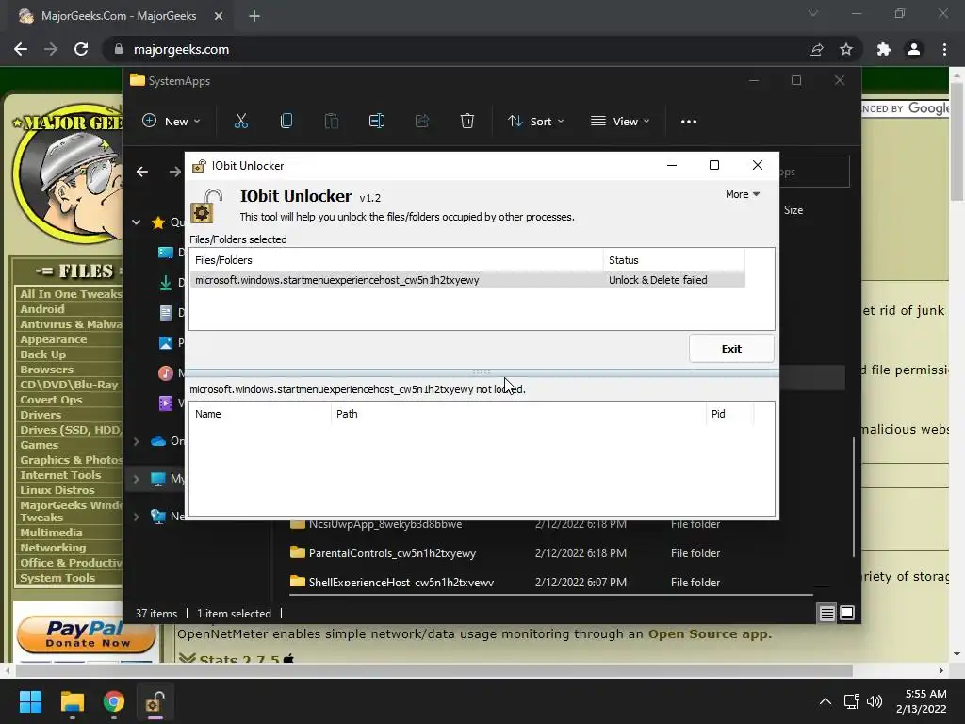Open the New dropdown in File Explorer

tap(172, 122)
